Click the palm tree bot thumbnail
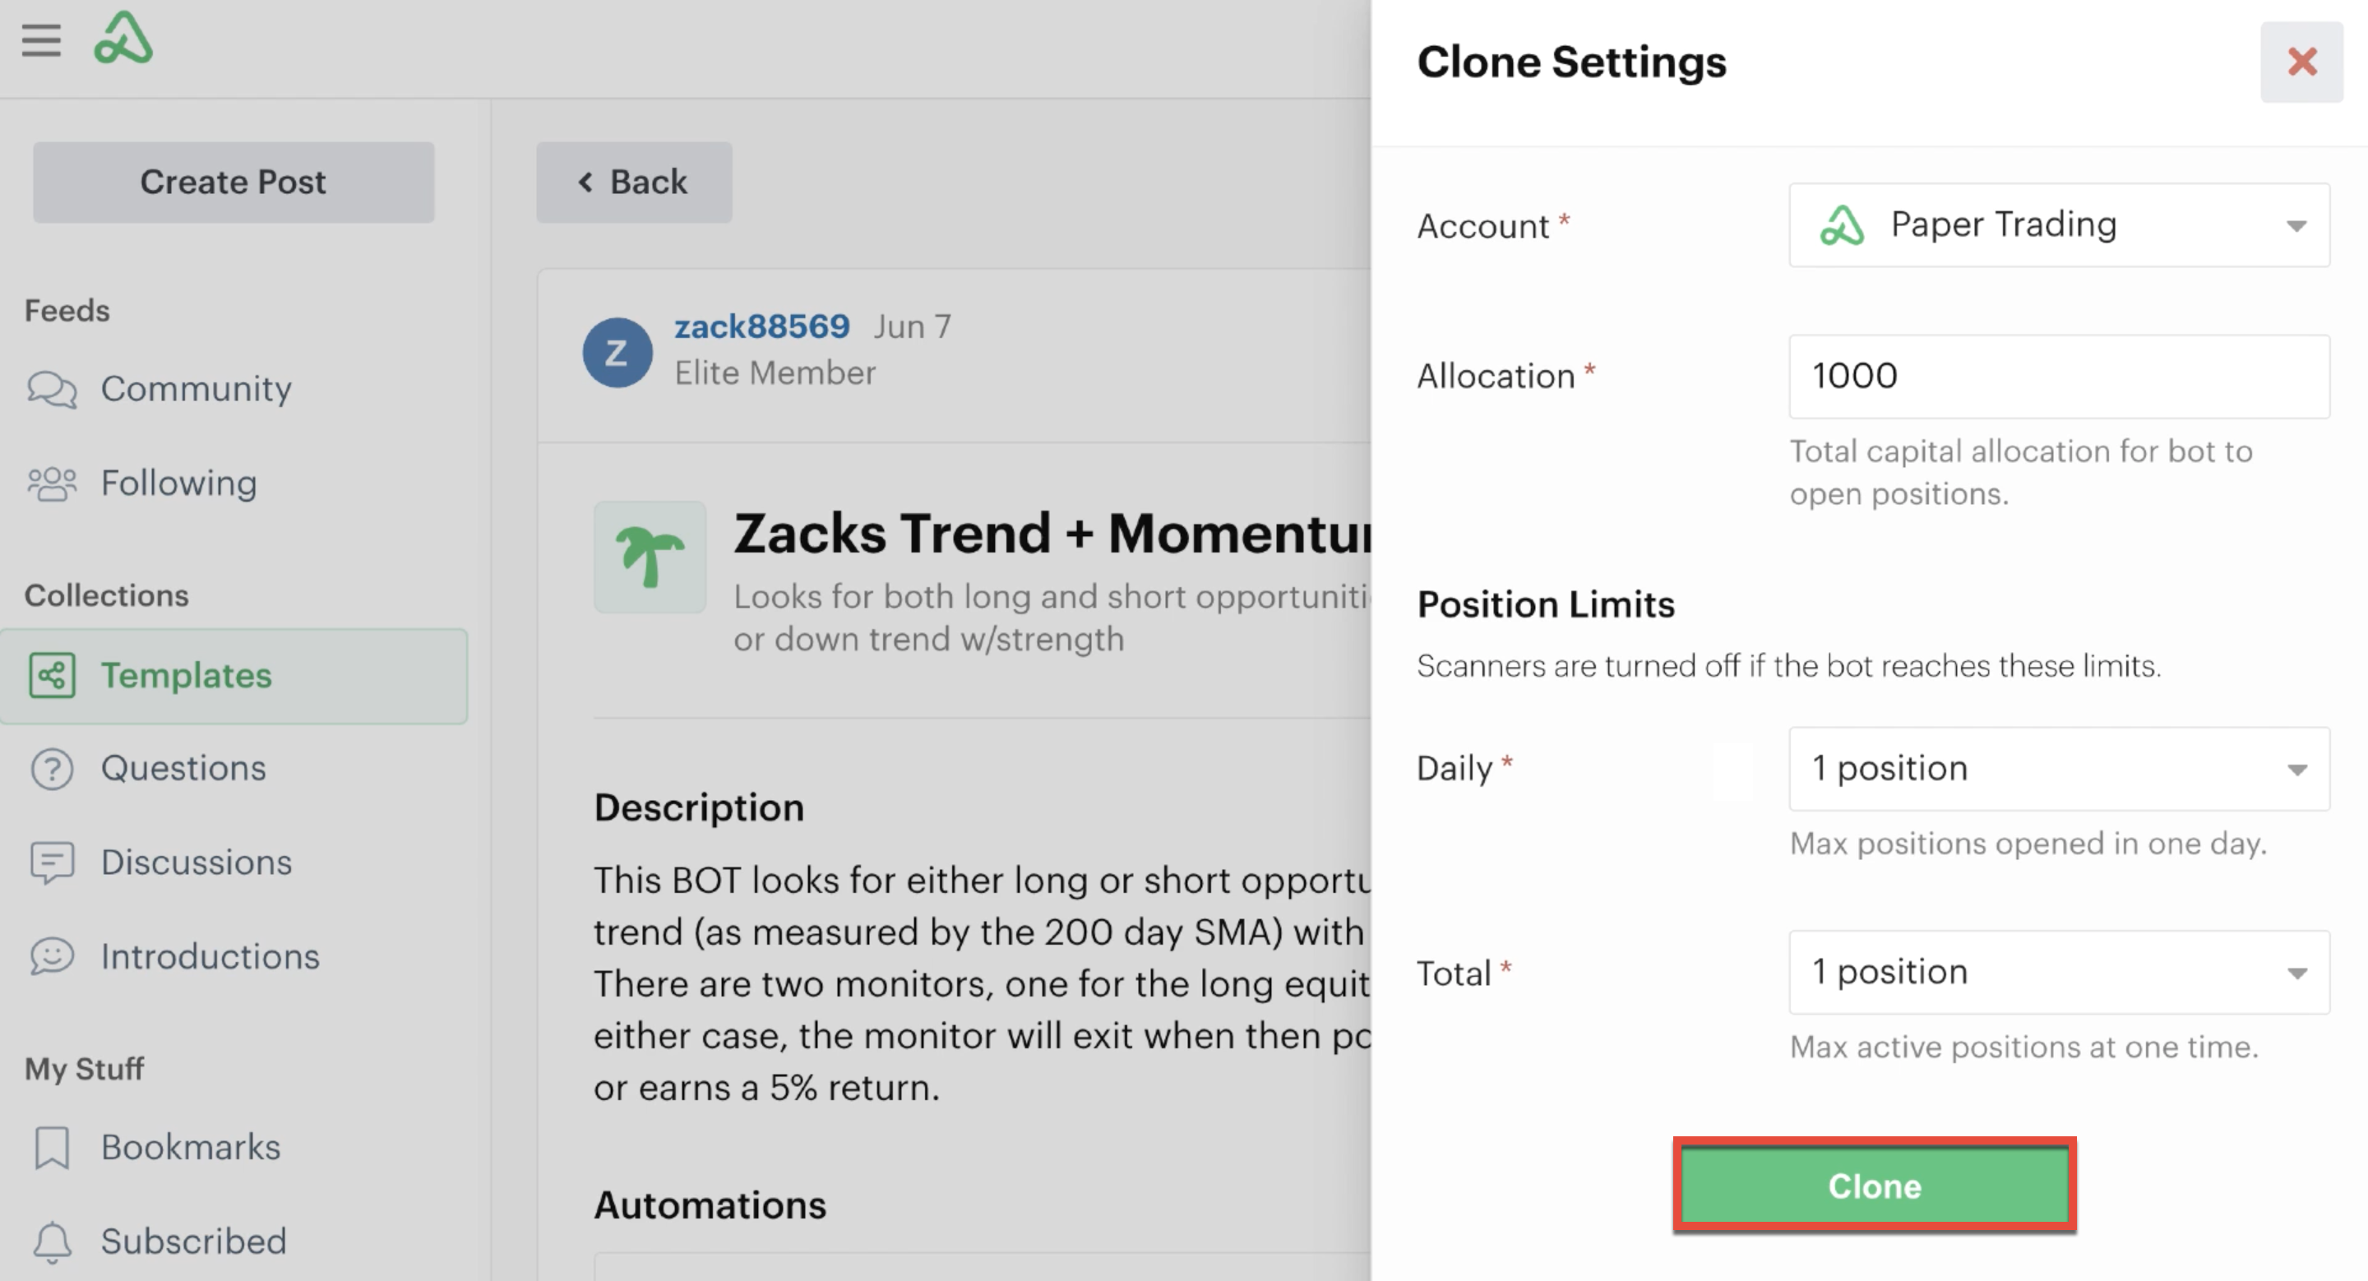The height and width of the screenshot is (1281, 2368). point(650,557)
